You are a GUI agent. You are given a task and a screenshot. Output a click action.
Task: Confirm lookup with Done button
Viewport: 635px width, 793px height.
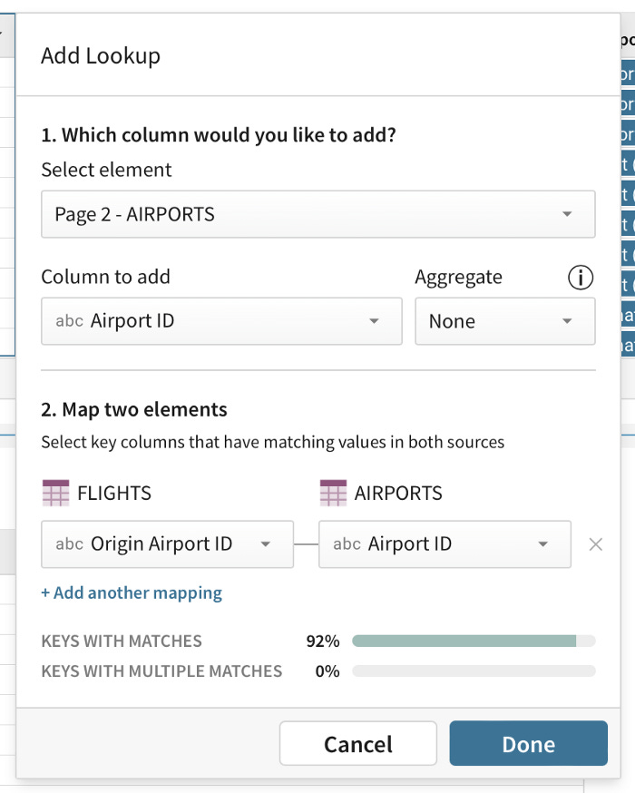tap(528, 743)
